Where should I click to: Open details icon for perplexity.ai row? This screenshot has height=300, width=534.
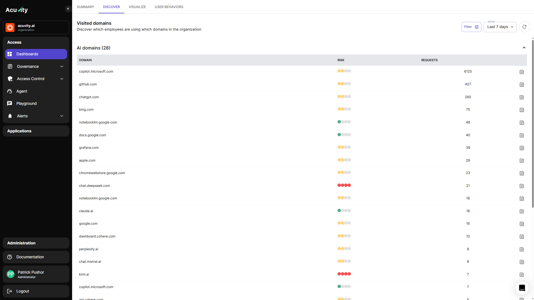coord(522,249)
